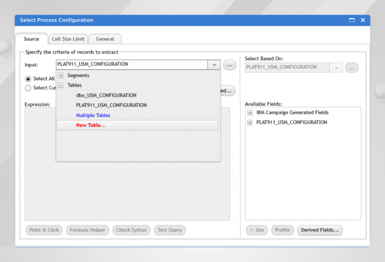
Task: Click the maximize icon on the dialog title bar
Action: click(352, 20)
